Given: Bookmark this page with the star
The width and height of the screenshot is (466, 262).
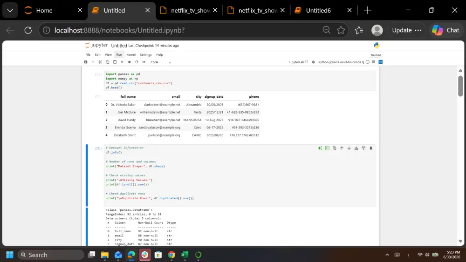Looking at the screenshot, I should 341,30.
